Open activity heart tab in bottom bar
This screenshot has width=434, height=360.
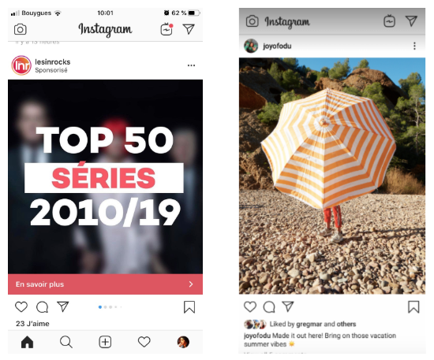pyautogui.click(x=144, y=342)
